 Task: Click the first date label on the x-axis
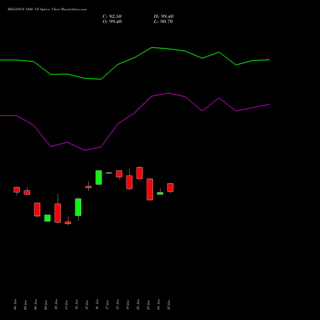pos(15,305)
